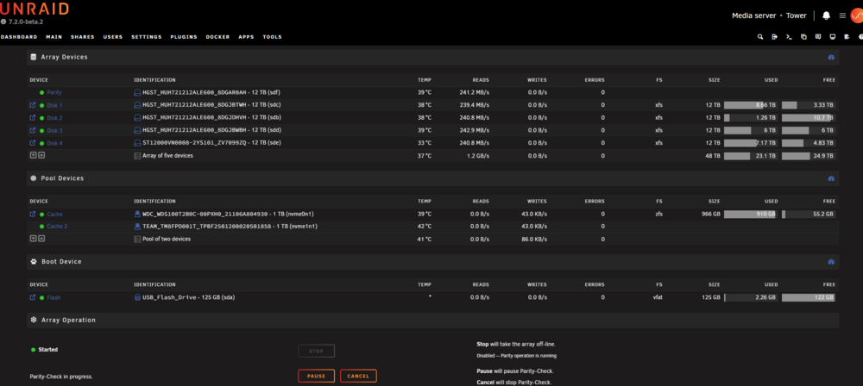Screen dimensions: 863x386
Task: Open the Tools tab
Action: (x=272, y=37)
